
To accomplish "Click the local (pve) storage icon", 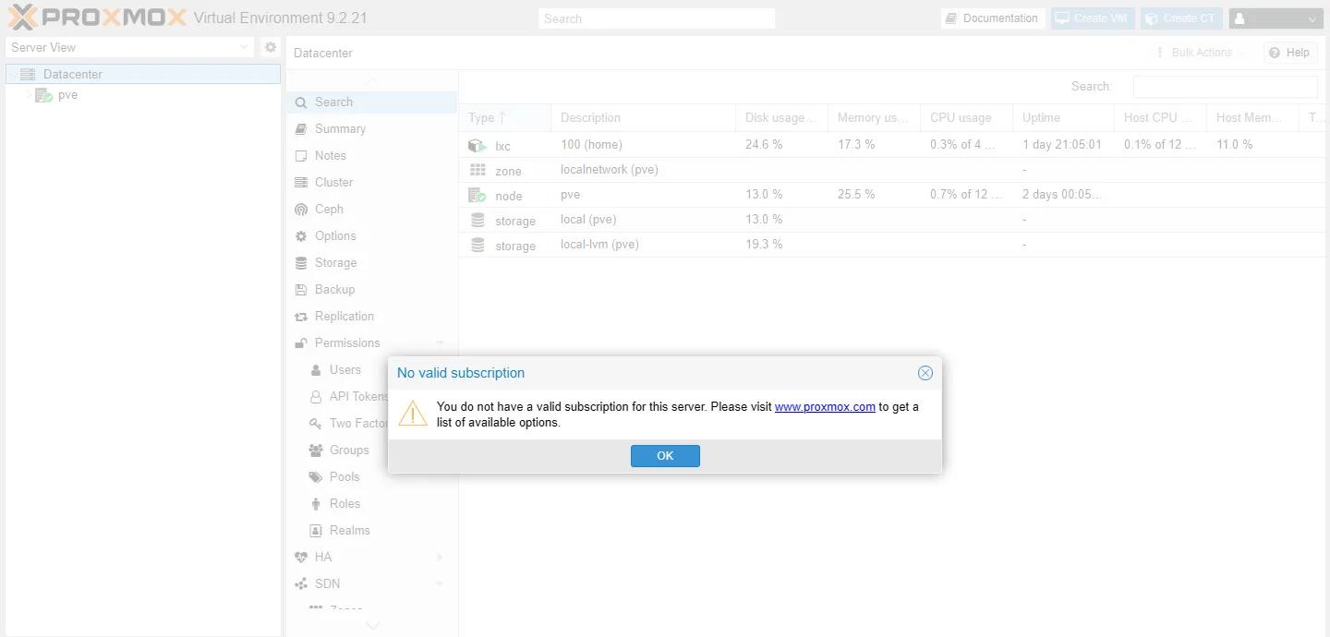I will [478, 220].
